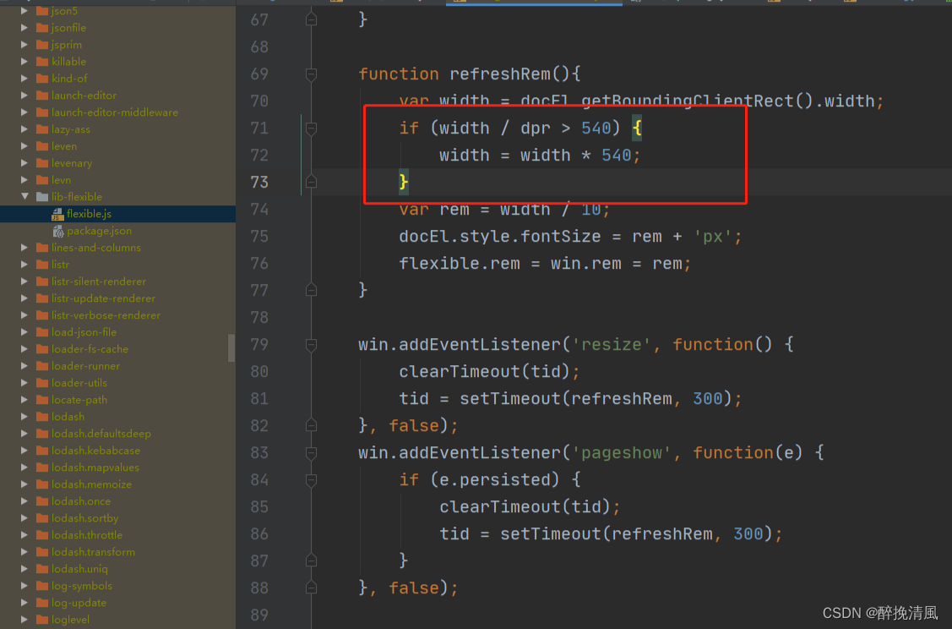Open flexible.js by clicking its JavaScript file icon
Viewport: 952px width, 629px height.
57,214
